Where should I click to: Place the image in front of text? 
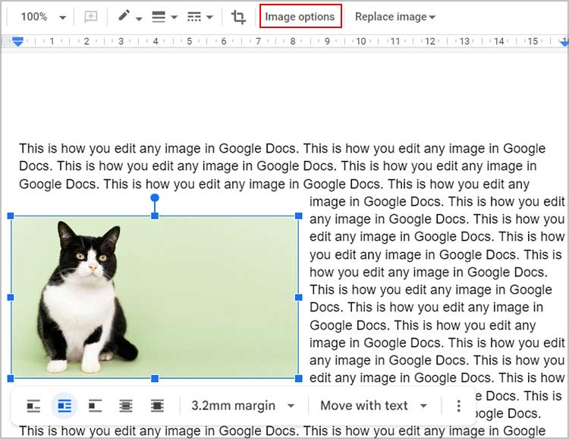(157, 406)
